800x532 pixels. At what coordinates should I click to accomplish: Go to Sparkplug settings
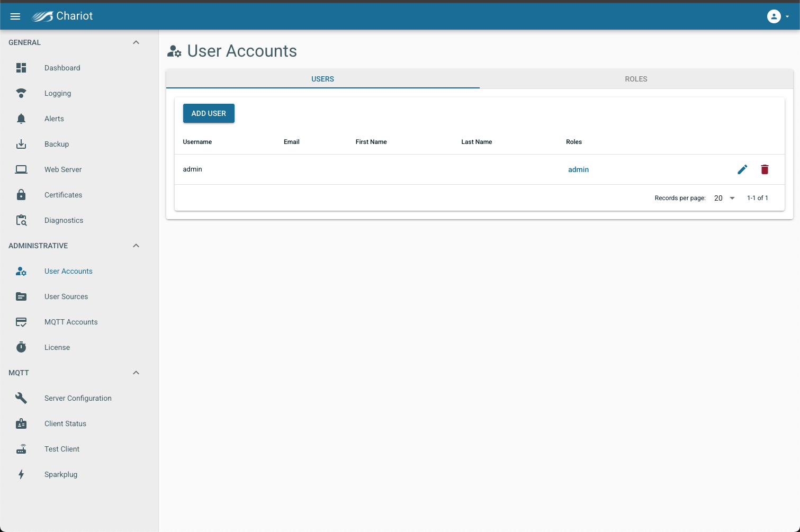[61, 474]
